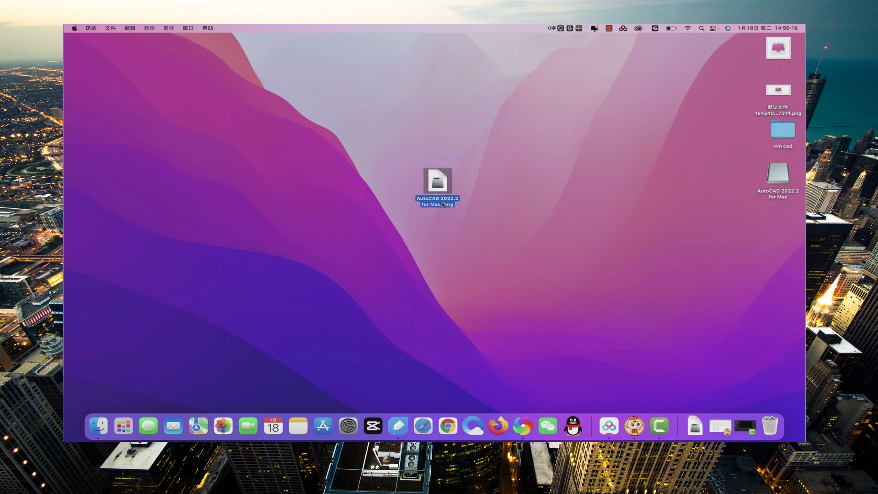The height and width of the screenshot is (494, 878).
Task: Launch the Photos app
Action: tap(223, 426)
